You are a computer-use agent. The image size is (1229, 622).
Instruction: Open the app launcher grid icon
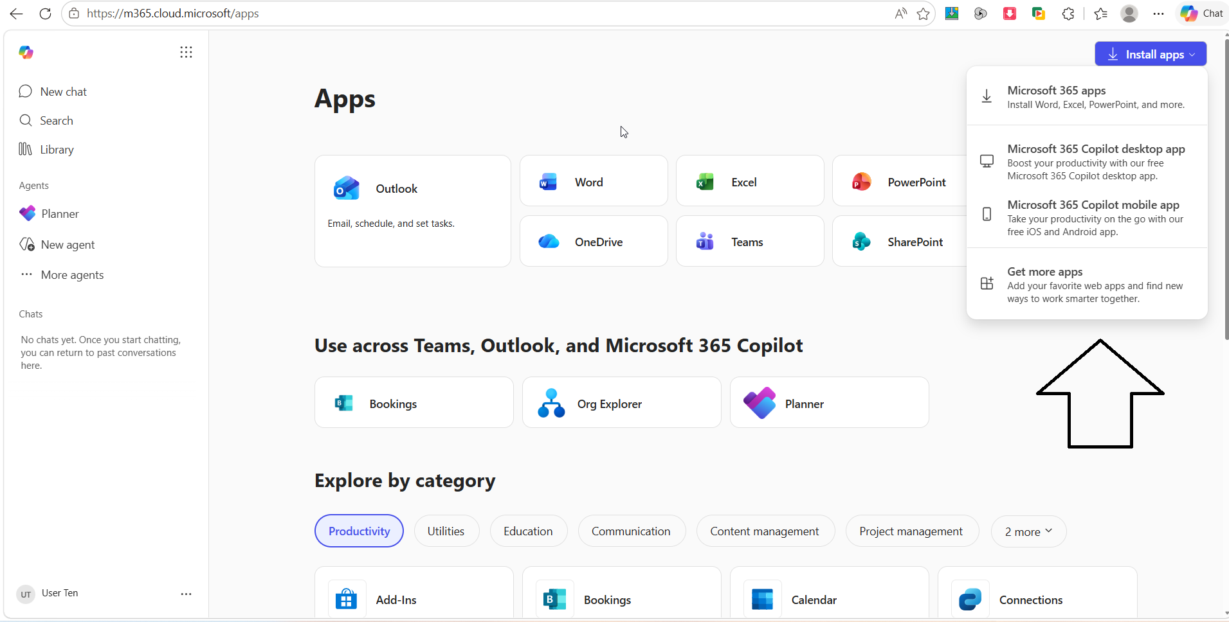(186, 52)
